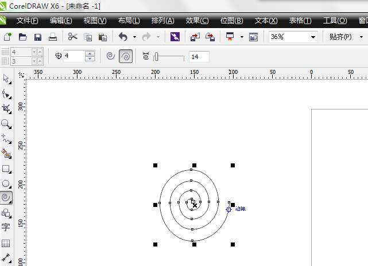Select the Crop tool

point(6,109)
